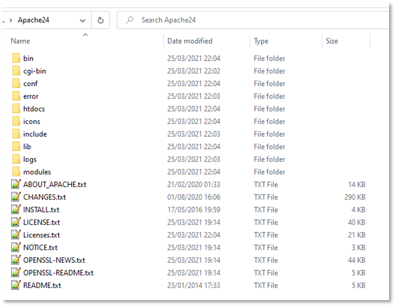Sort files by Name column header
Image resolution: width=396 pixels, height=307 pixels.
pyautogui.click(x=20, y=41)
